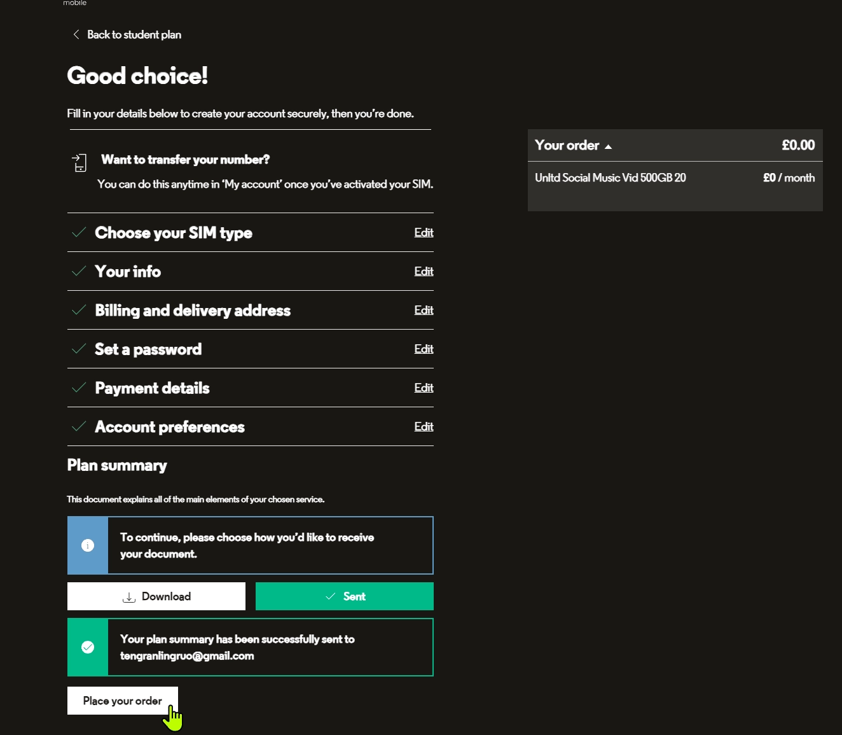842x735 pixels.
Task: Click the phone transfer number icon
Action: click(79, 163)
